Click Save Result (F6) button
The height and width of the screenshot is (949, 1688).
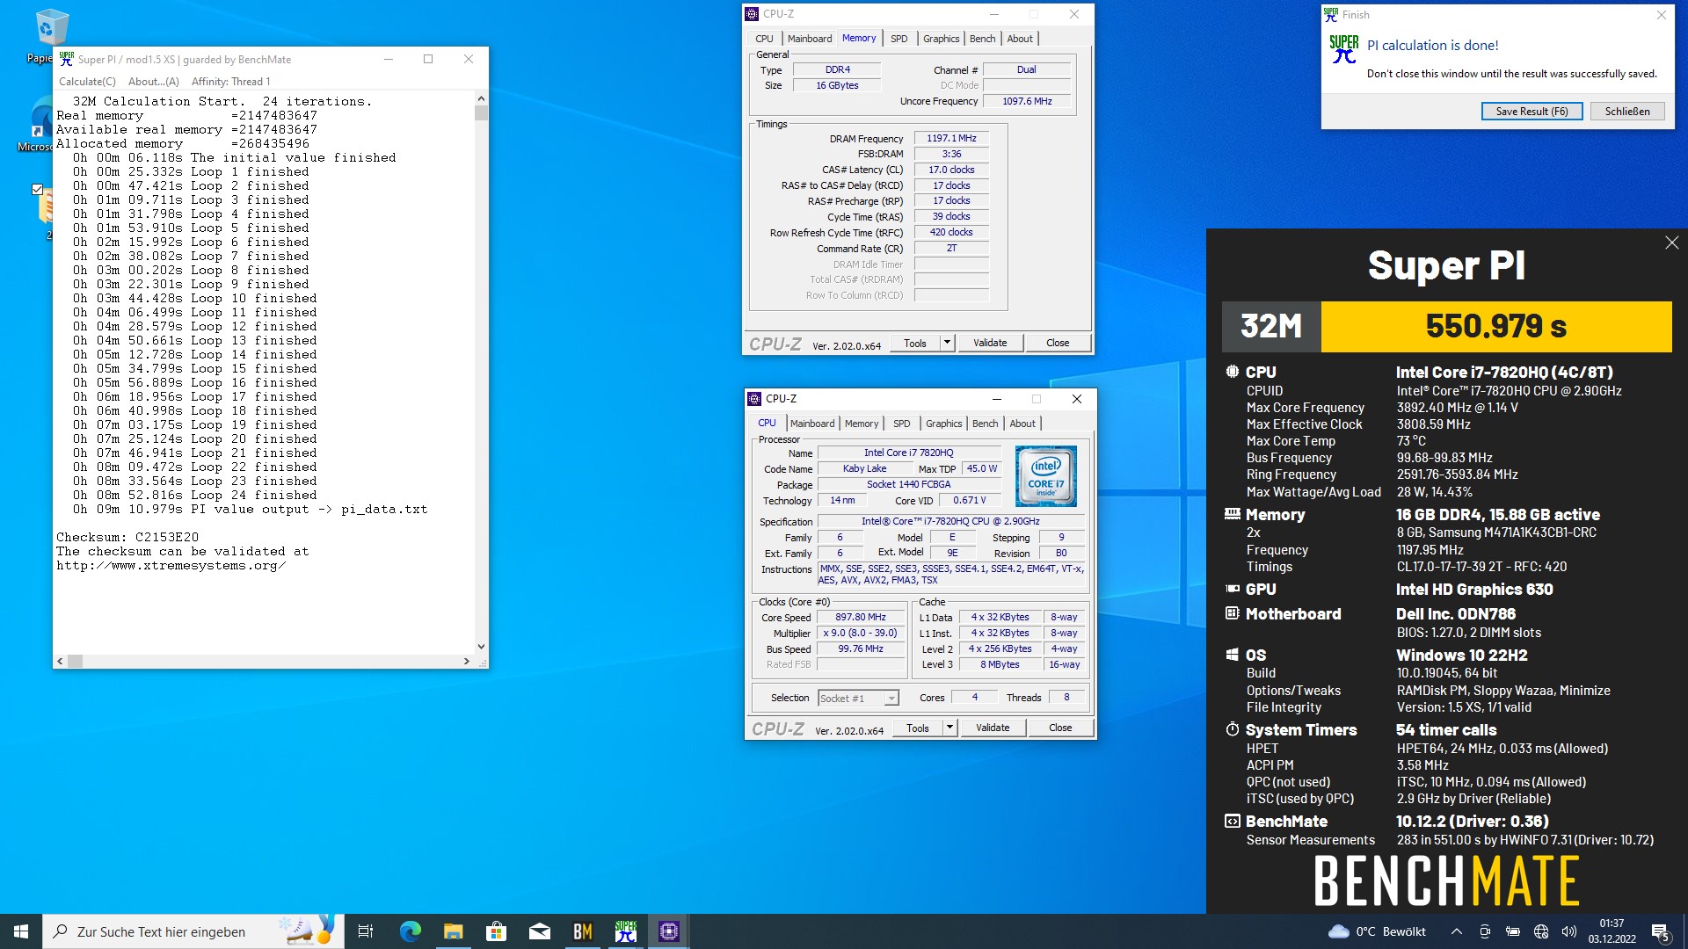(1532, 112)
